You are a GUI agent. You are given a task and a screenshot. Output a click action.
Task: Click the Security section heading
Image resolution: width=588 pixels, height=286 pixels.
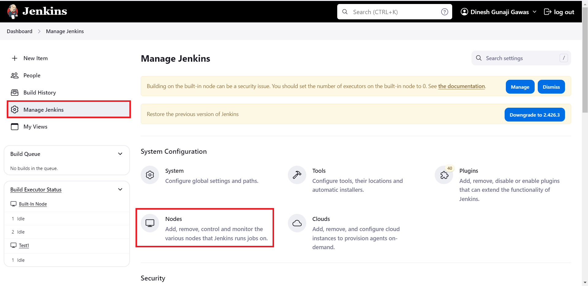pos(153,278)
